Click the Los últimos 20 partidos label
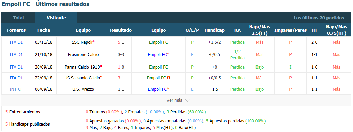This screenshot has height=132, width=353. point(319,18)
